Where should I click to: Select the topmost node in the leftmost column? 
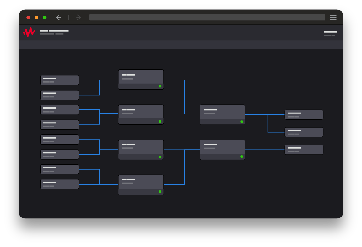[x=59, y=80]
